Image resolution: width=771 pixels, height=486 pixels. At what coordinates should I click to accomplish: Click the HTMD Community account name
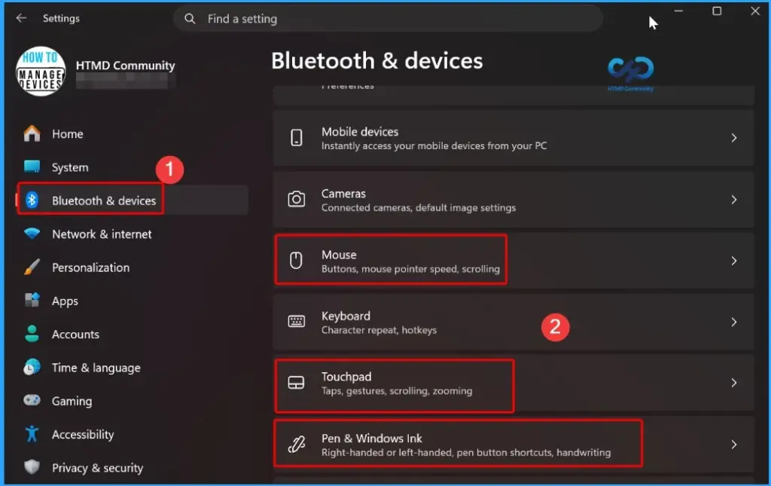pyautogui.click(x=126, y=66)
